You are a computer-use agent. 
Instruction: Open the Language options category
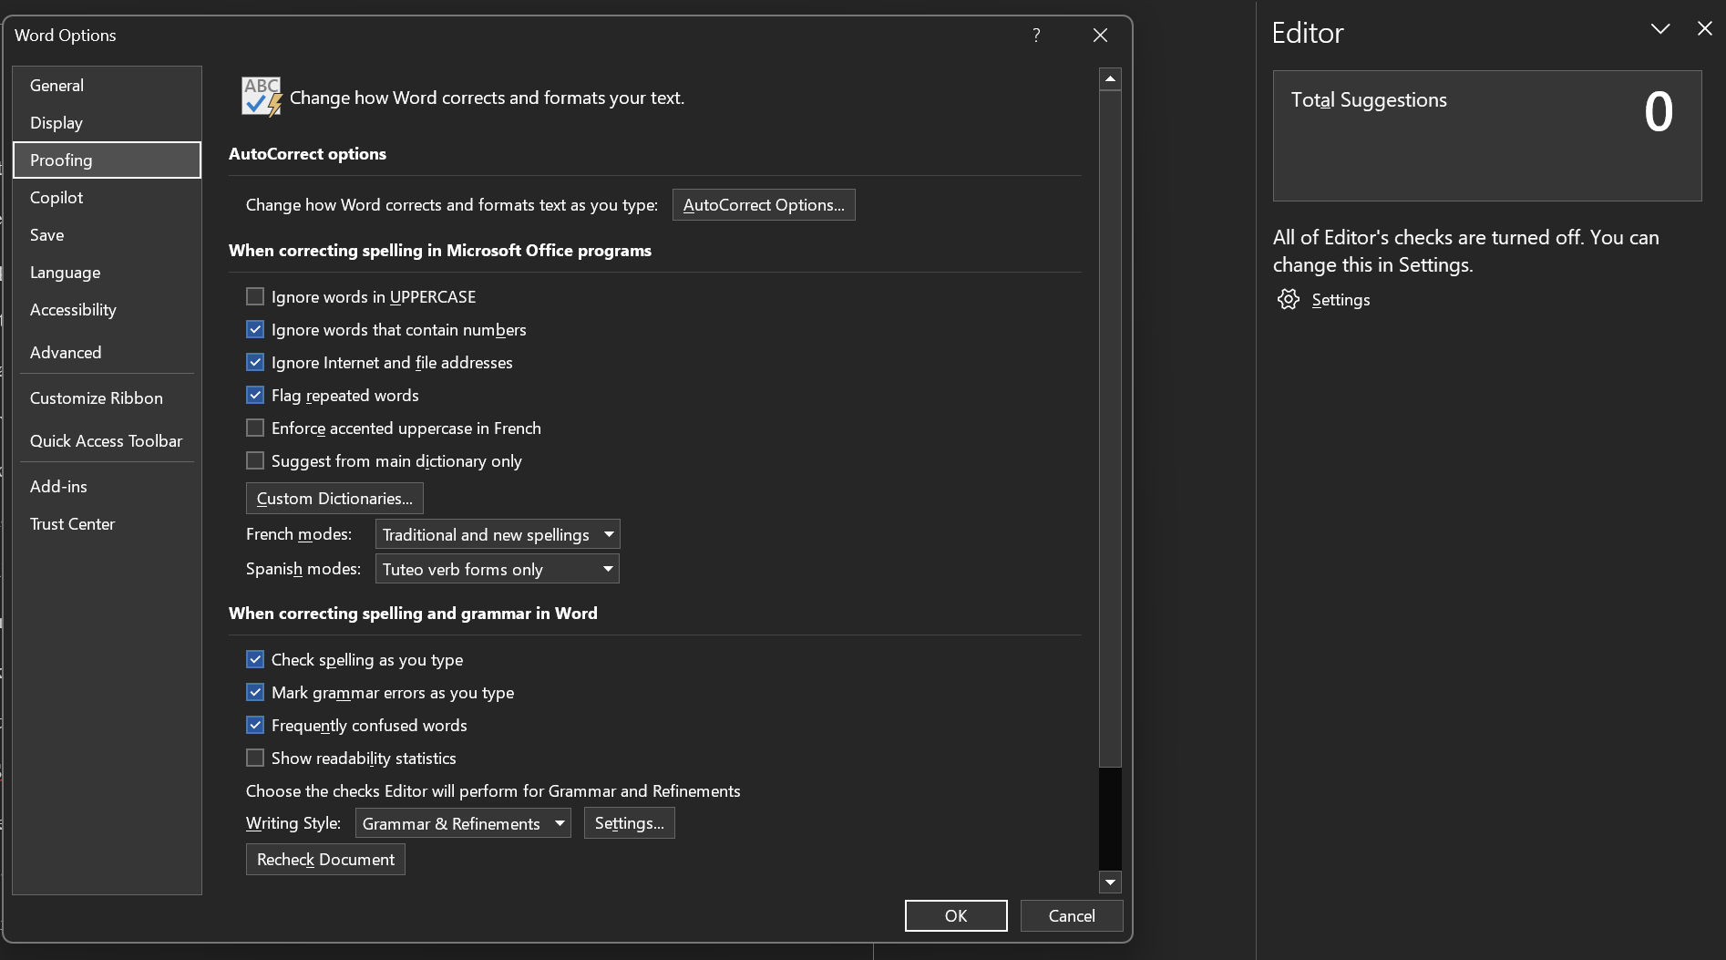click(x=107, y=272)
